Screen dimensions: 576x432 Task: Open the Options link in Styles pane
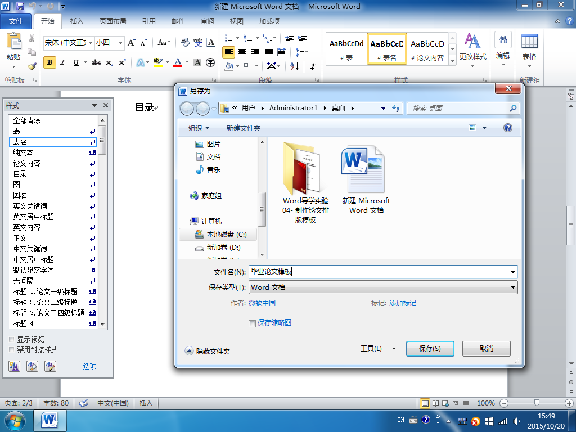coord(94,366)
